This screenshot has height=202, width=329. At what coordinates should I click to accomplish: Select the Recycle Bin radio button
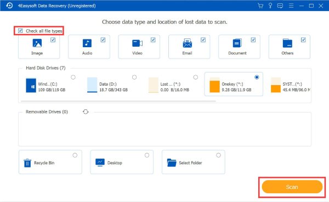click(x=75, y=155)
